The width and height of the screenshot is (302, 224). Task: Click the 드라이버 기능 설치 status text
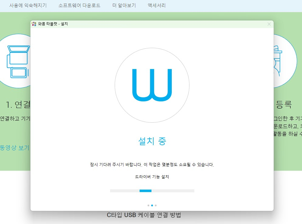point(152,177)
